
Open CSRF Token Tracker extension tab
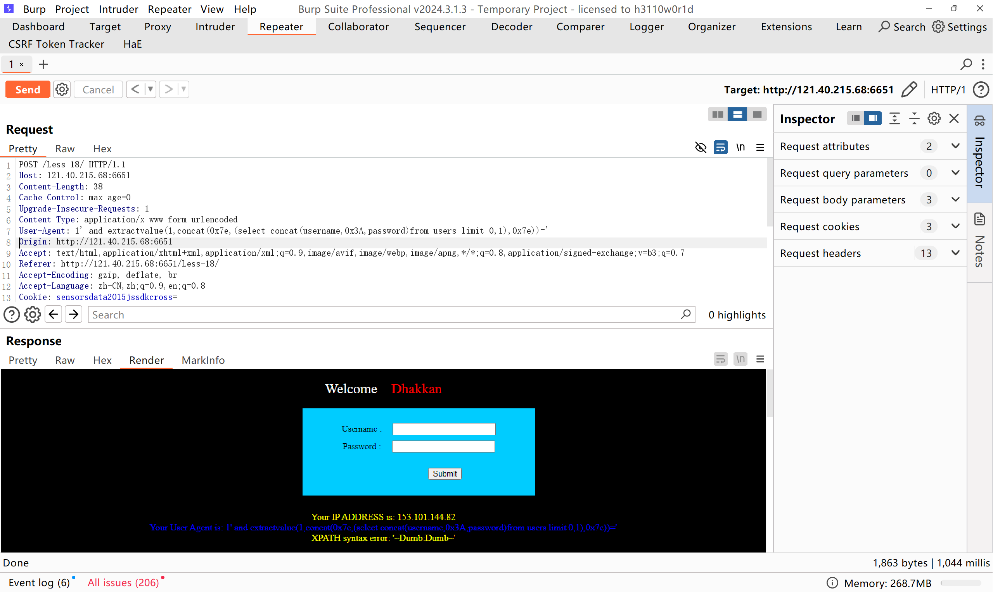56,44
